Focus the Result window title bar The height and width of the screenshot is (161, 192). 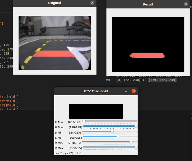coord(148,5)
